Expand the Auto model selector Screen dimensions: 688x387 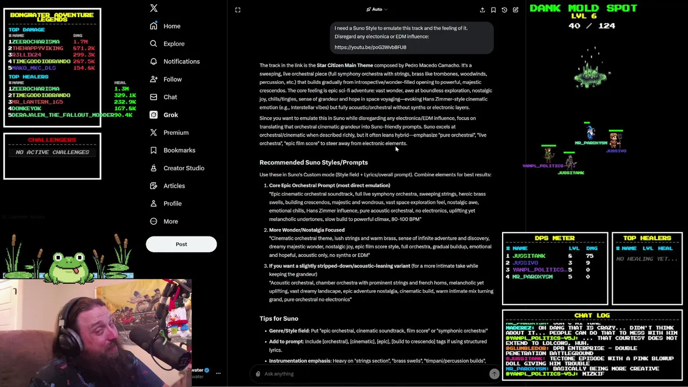377,9
